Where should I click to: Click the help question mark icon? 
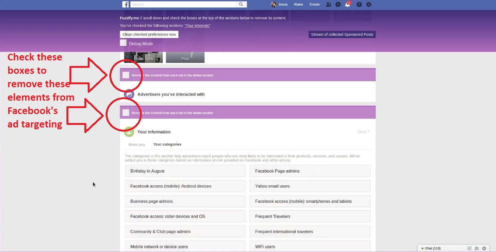(x=359, y=4)
